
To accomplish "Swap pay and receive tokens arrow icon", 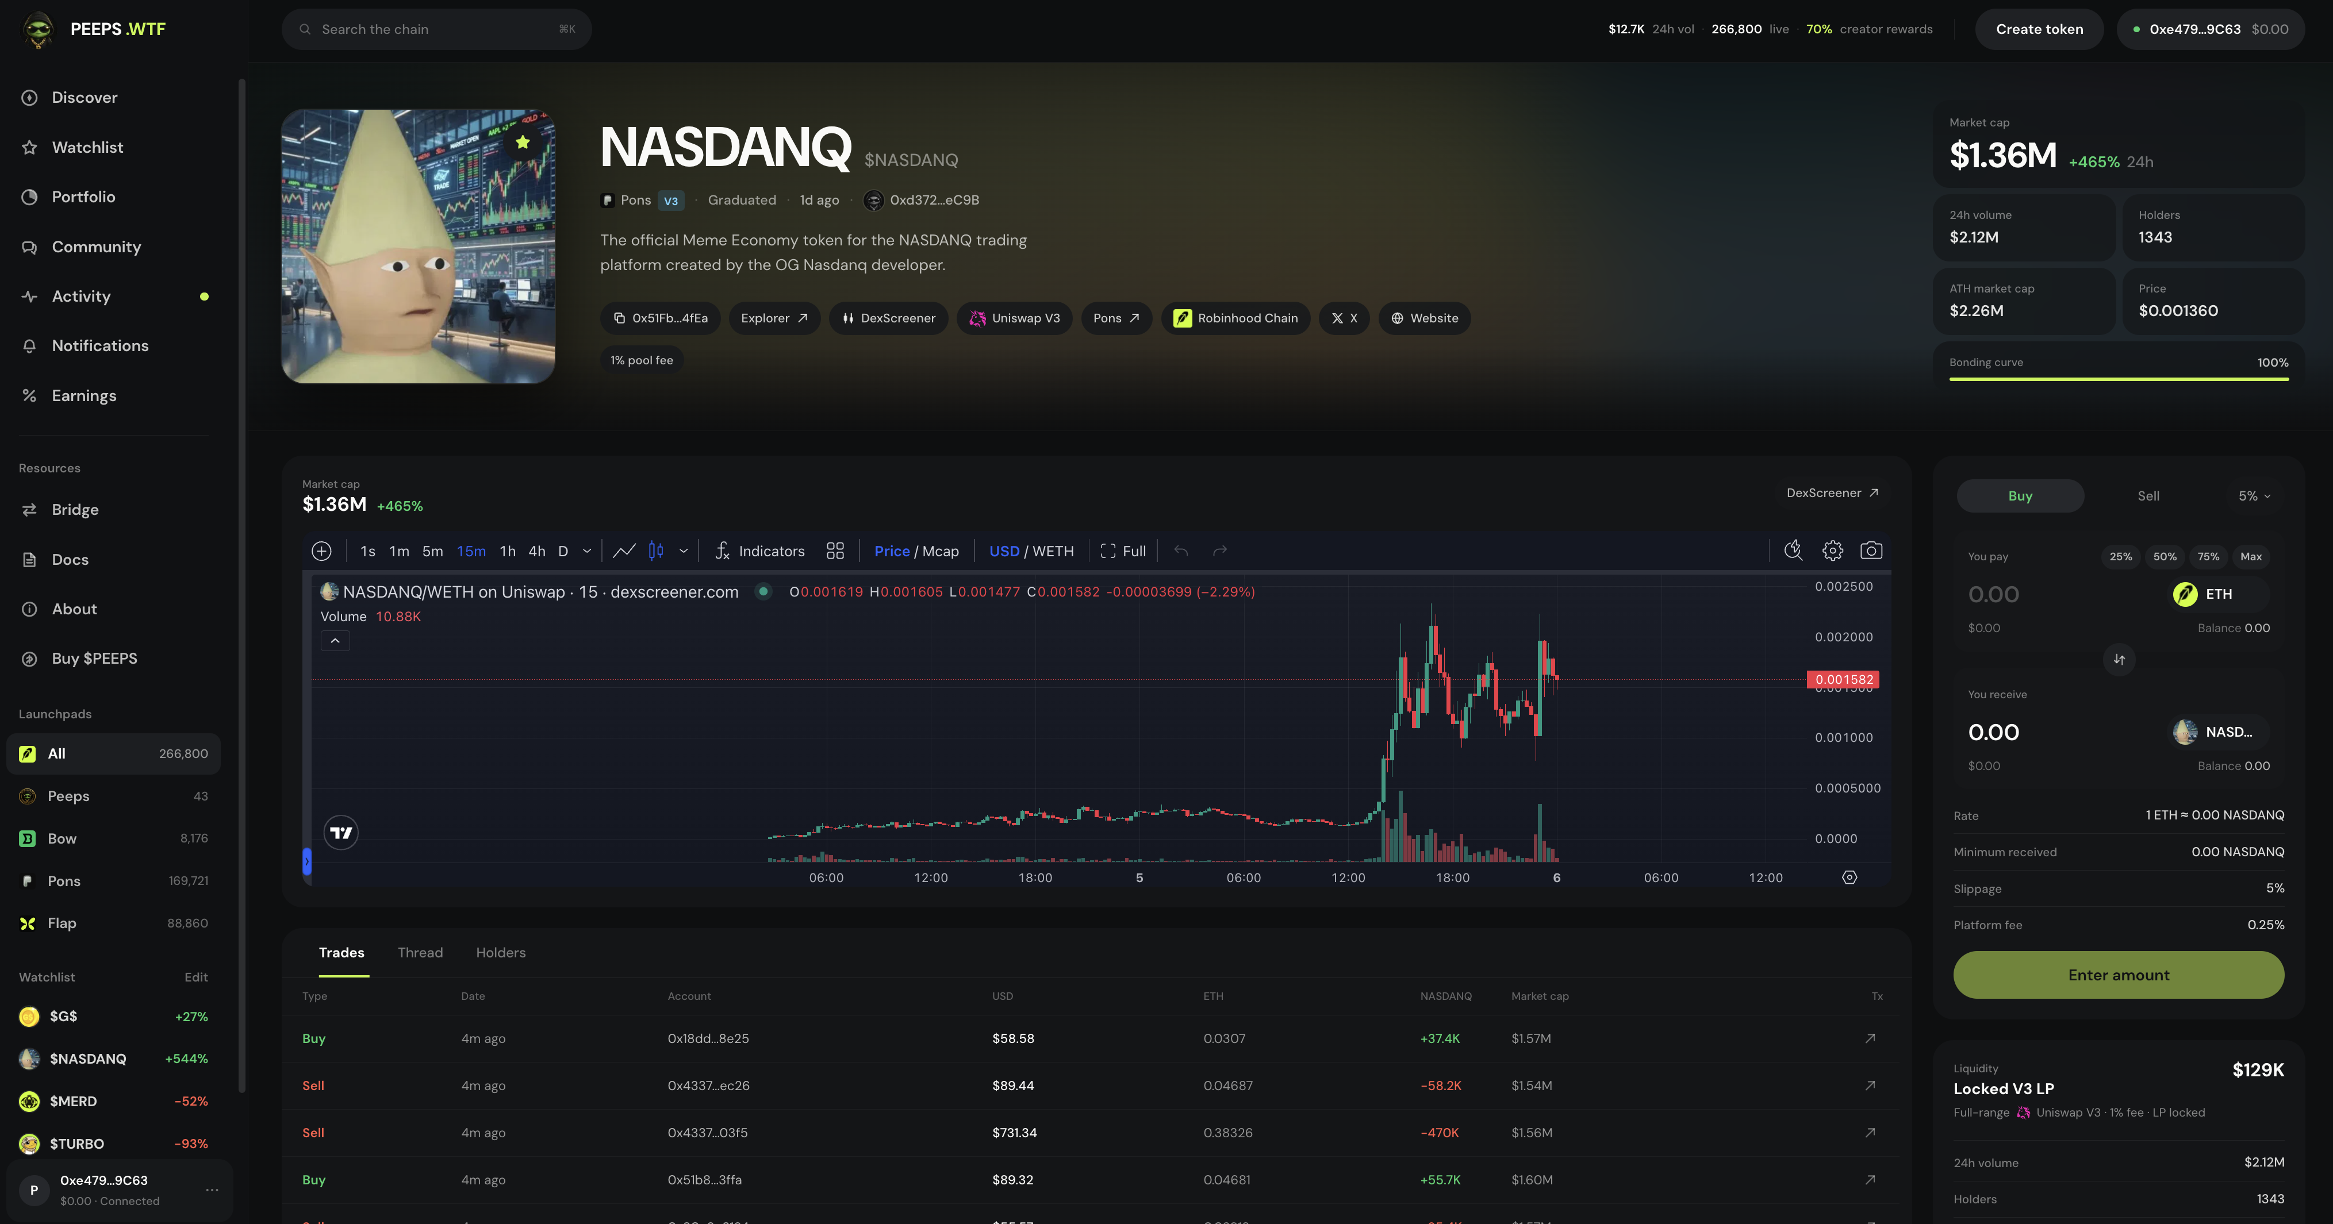I will pyautogui.click(x=2119, y=659).
